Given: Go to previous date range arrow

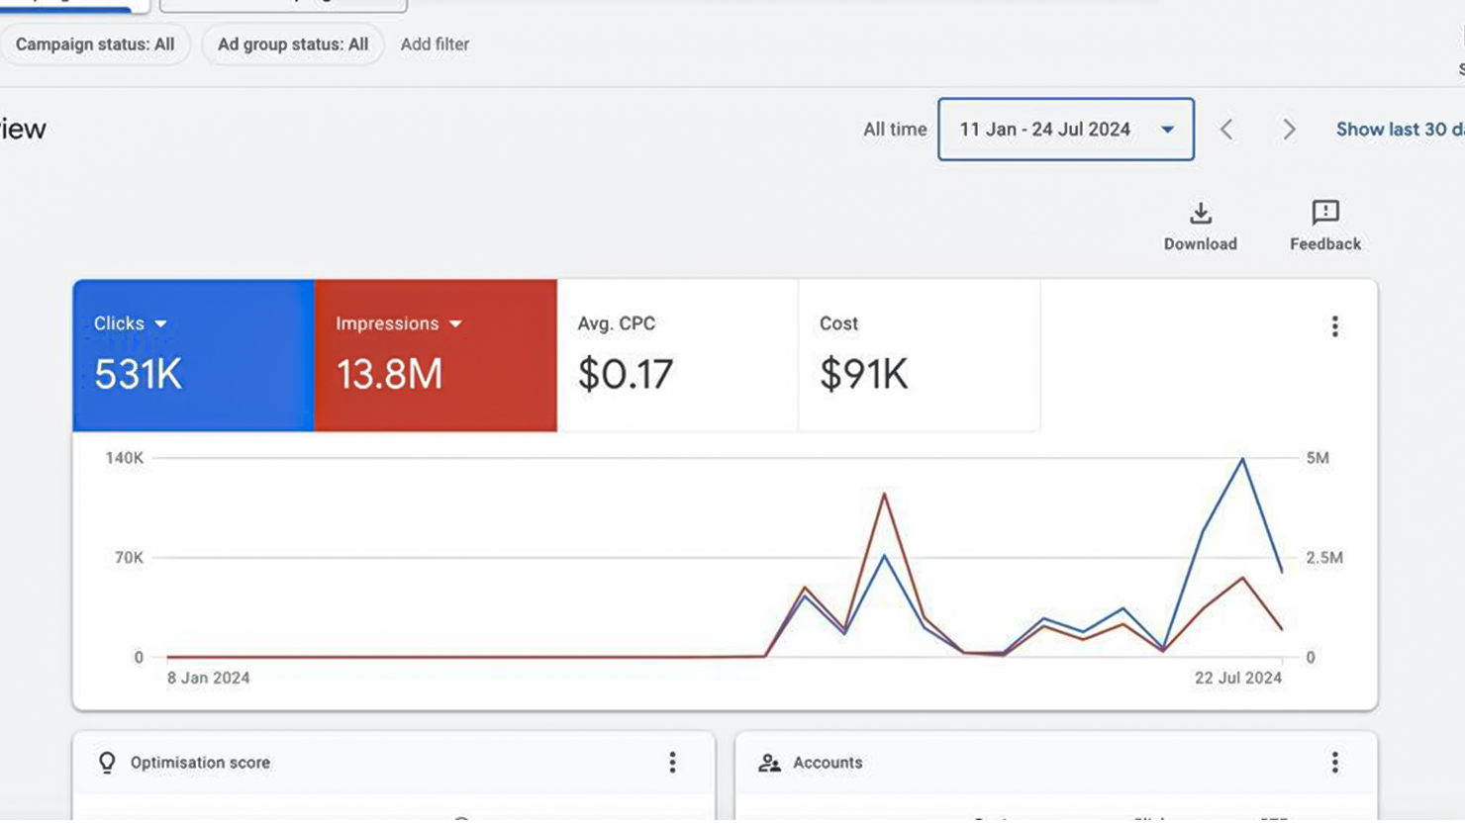Looking at the screenshot, I should click(x=1226, y=130).
